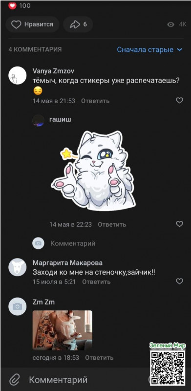Tap the white cat sticker
The height and width of the screenshot is (391, 191).
pos(93,170)
